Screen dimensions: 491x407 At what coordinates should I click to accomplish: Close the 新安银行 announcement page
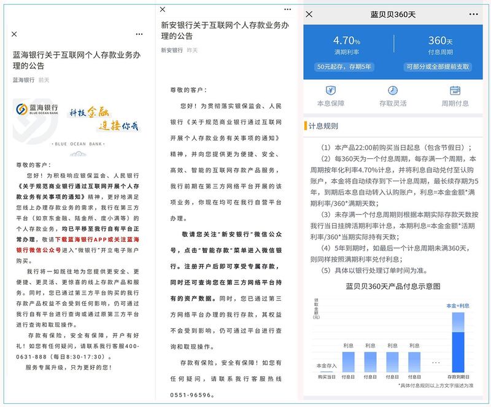click(x=163, y=9)
